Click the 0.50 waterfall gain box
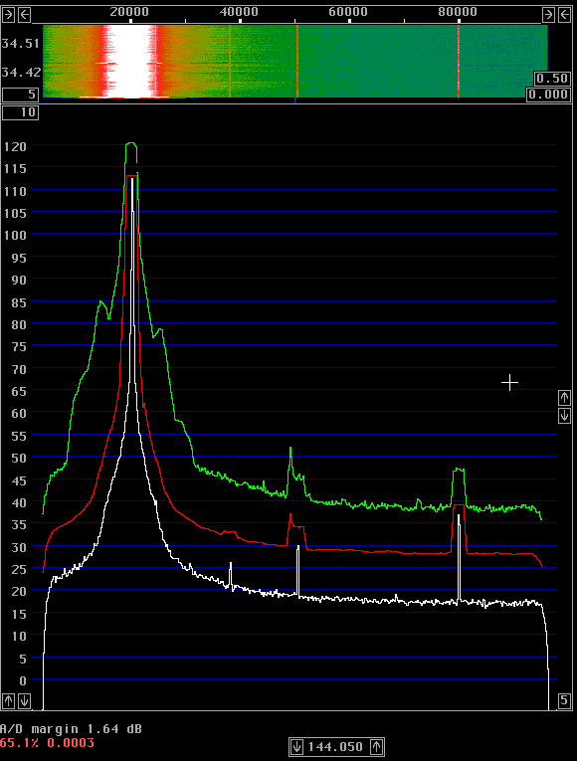577x761 pixels. pos(552,79)
